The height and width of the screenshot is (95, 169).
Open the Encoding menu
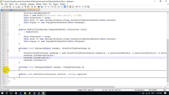(23, 4)
